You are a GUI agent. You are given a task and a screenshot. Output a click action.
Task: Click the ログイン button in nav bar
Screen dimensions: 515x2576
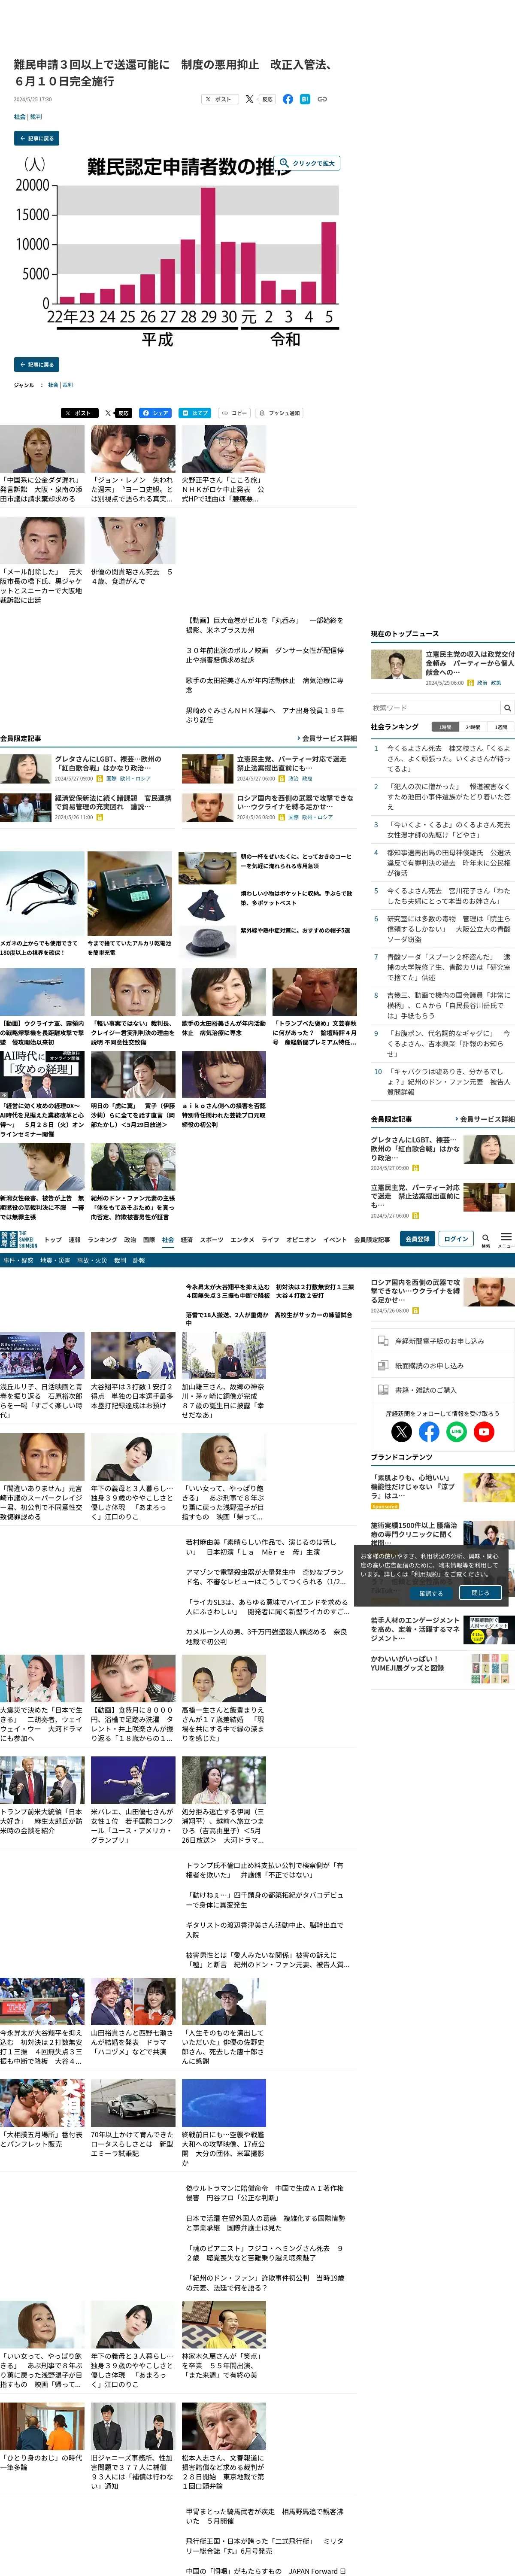pyautogui.click(x=456, y=1239)
